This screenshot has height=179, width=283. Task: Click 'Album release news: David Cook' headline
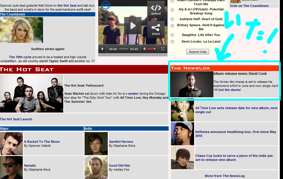tap(240, 74)
